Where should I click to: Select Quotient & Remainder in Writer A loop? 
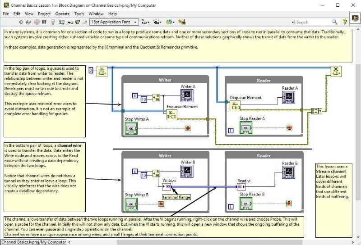pyautogui.click(x=156, y=97)
